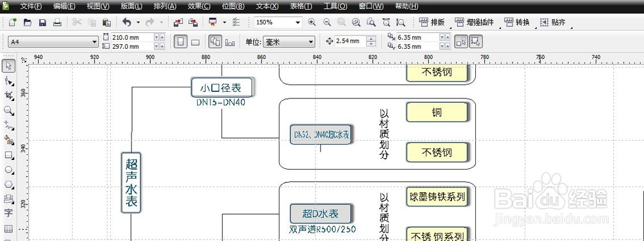This screenshot has width=644, height=241.
Task: Click the Paste clipboard icon
Action: (x=106, y=22)
